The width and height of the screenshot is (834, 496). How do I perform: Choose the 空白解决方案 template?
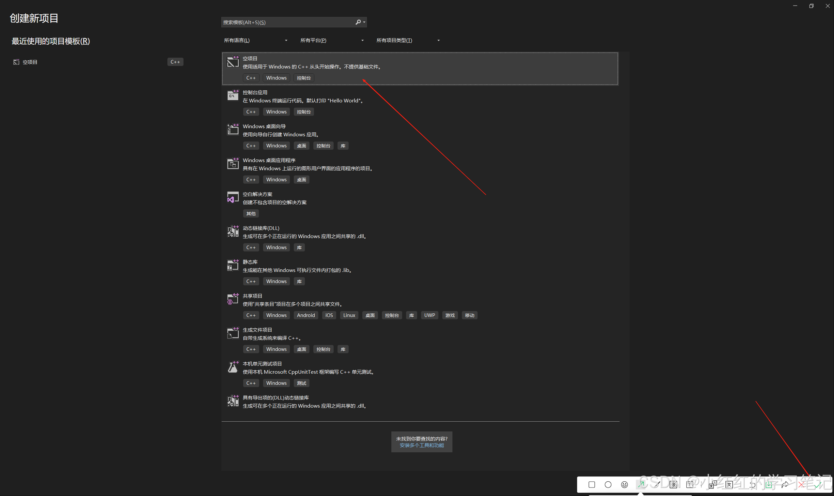[257, 194]
